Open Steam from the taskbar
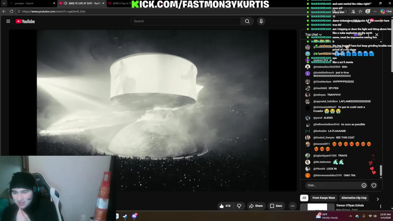Screen dimensions: 393x221 (125, 216)
